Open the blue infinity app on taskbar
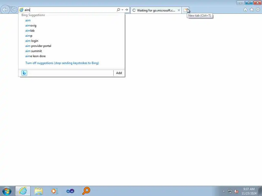The image size is (262, 196). (70, 191)
